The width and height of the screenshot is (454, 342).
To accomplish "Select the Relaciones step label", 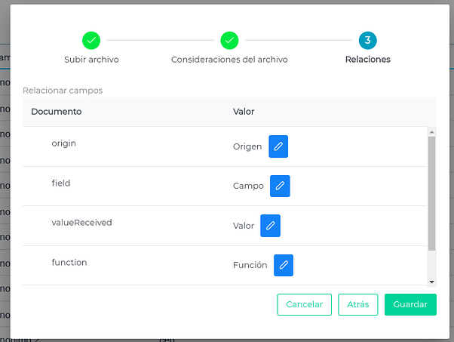I will (367, 59).
